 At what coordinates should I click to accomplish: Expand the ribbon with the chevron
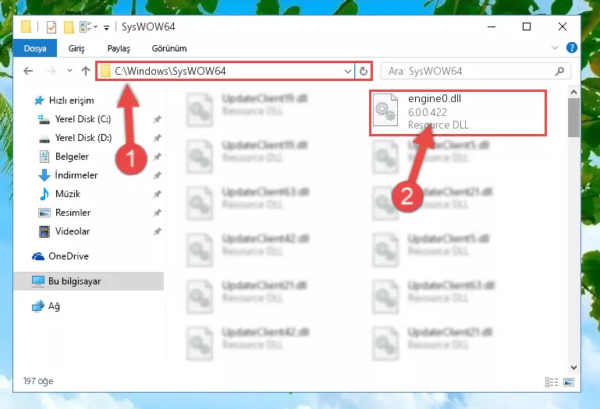click(555, 48)
